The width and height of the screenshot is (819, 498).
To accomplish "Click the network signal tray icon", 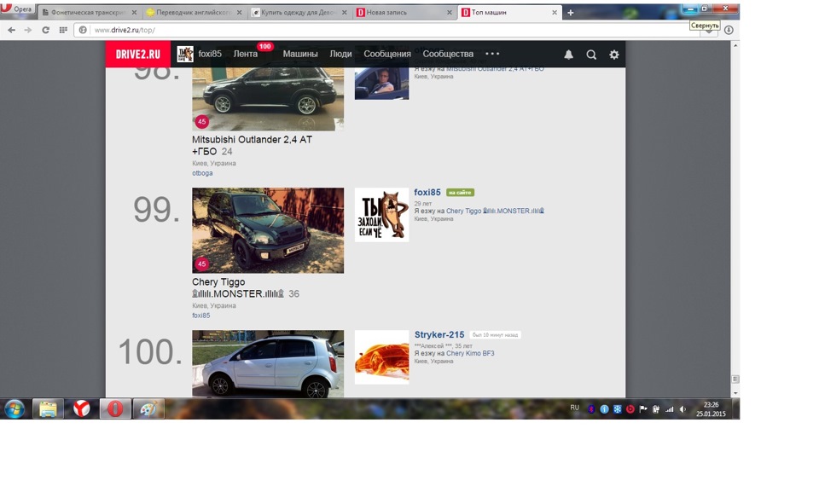I will 670,410.
